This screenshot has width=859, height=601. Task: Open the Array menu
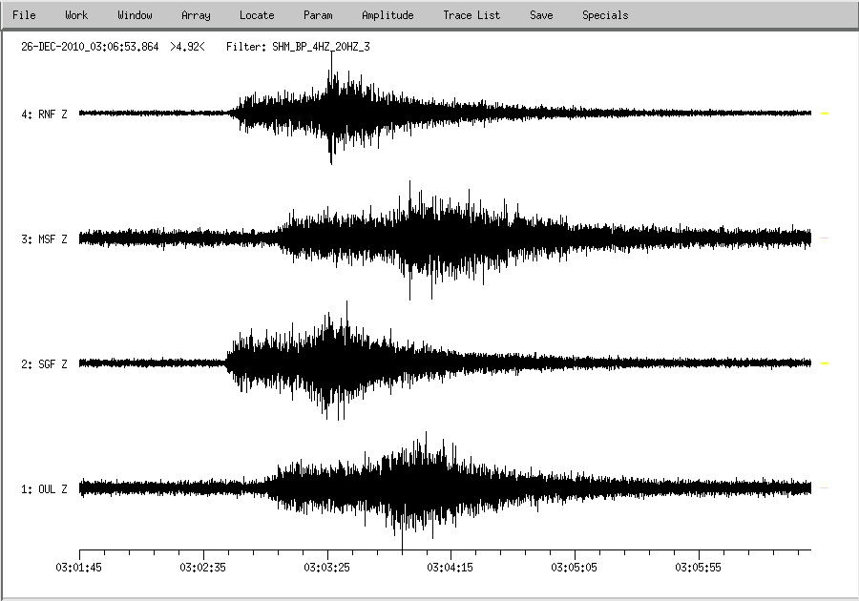[x=196, y=15]
